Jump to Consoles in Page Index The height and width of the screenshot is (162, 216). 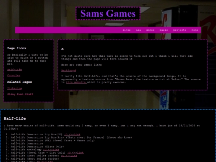pos(14,75)
